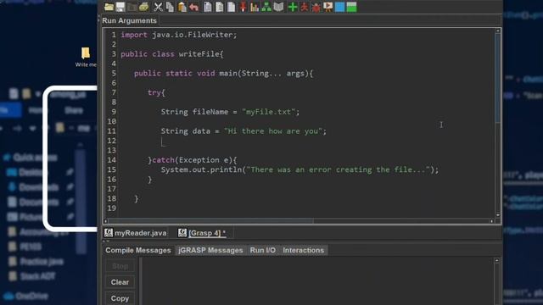Undo with the red arrow icon
The height and width of the screenshot is (305, 543).
coord(194,7)
